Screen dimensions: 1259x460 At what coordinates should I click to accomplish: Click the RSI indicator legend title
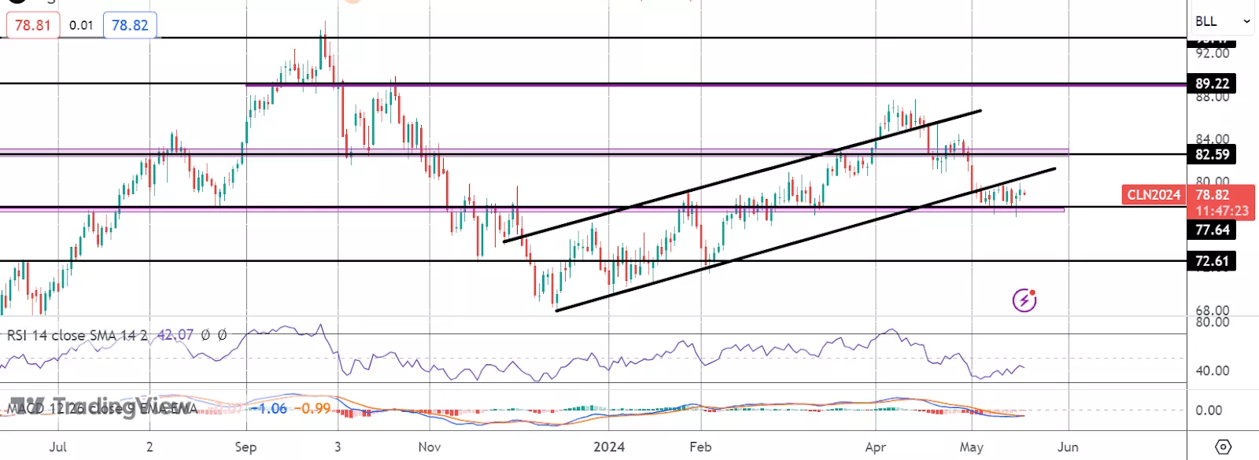[76, 335]
